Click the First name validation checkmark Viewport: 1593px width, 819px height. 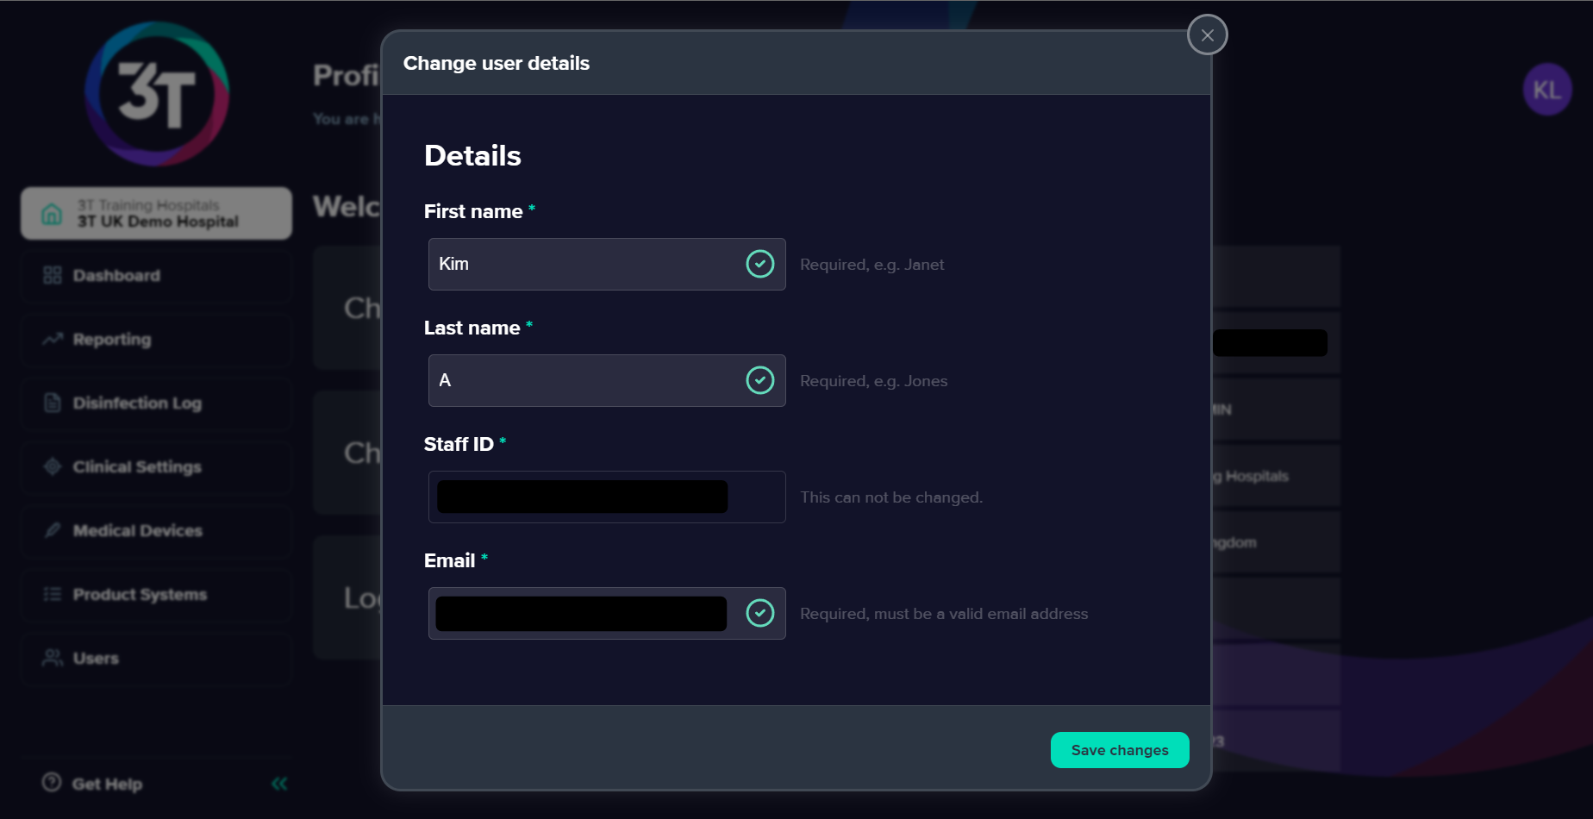759,264
